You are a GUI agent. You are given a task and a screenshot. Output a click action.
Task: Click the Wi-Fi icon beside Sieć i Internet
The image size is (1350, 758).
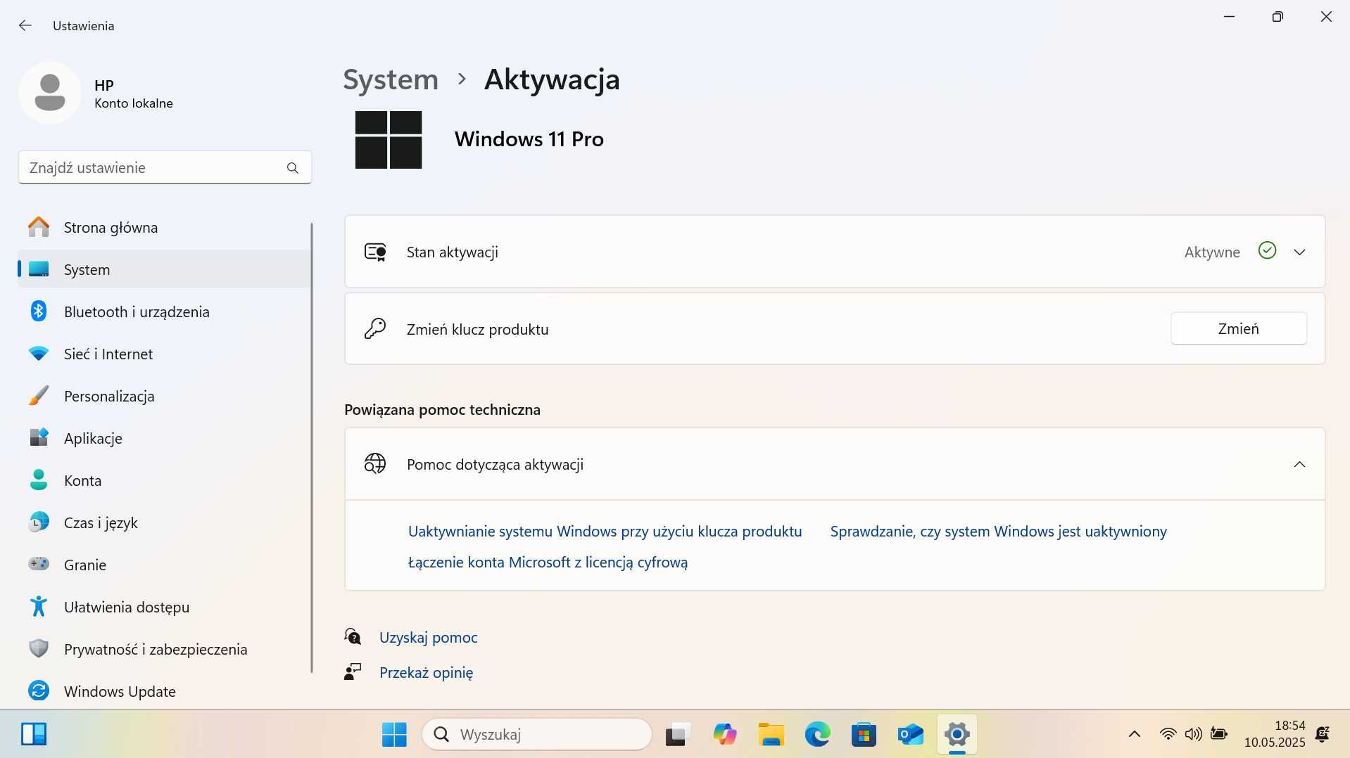pyautogui.click(x=39, y=354)
